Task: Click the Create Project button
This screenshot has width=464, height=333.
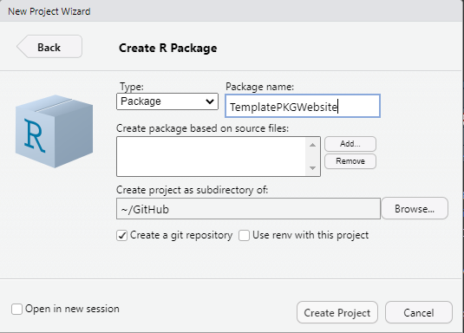Action: click(337, 312)
